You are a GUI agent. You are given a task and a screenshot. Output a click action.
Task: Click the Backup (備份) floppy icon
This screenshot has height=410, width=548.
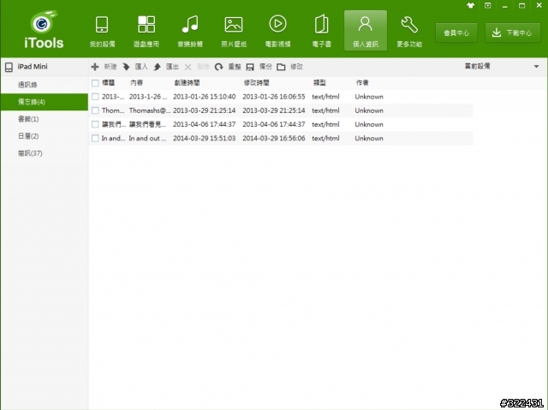250,67
